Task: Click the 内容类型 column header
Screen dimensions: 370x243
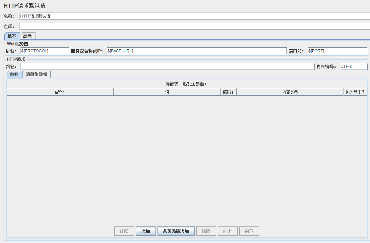Action: coord(290,92)
